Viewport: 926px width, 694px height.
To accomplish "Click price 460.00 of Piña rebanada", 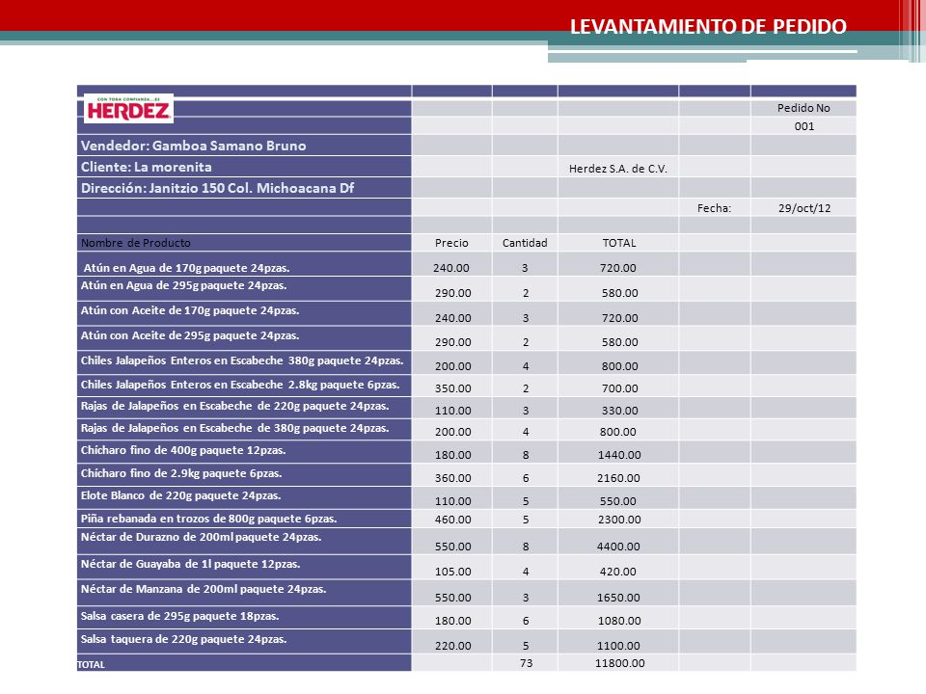I will click(x=453, y=520).
